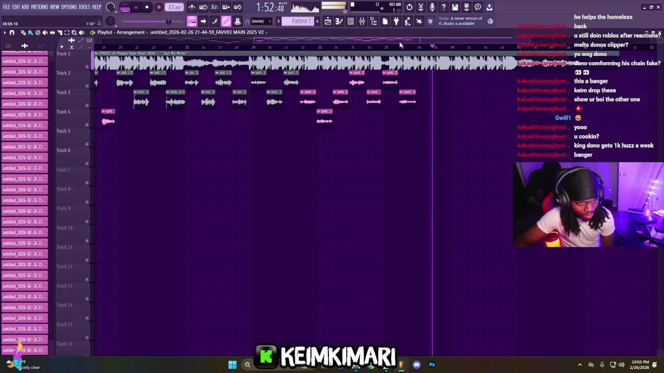
Task: Click the touch controller hand icon
Action: [419, 21]
